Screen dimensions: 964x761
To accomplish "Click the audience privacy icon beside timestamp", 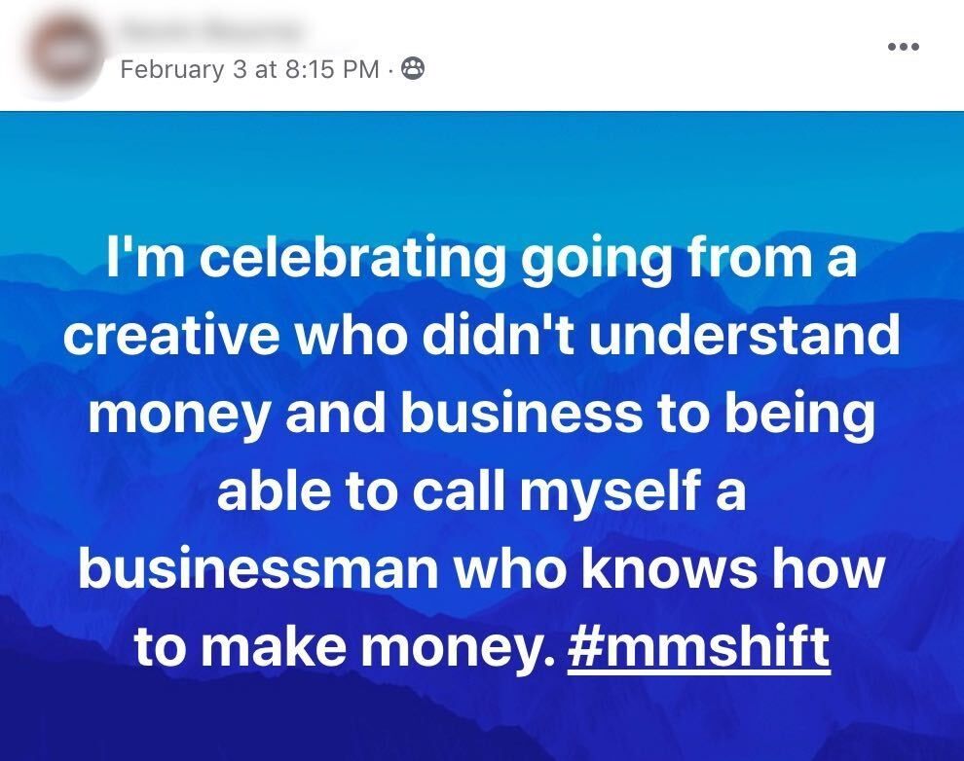I will (413, 69).
